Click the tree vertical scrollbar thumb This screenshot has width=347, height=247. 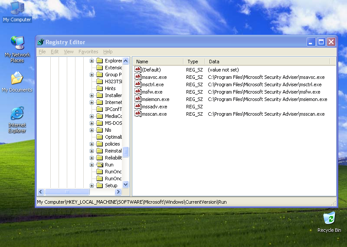click(x=125, y=152)
